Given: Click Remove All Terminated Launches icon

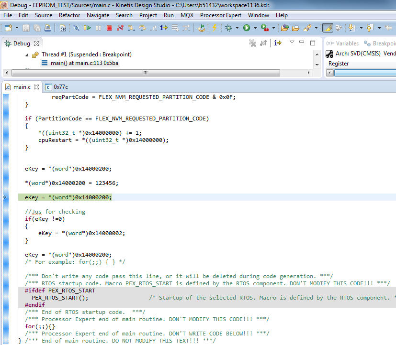Looking at the screenshot, I should 252,43.
